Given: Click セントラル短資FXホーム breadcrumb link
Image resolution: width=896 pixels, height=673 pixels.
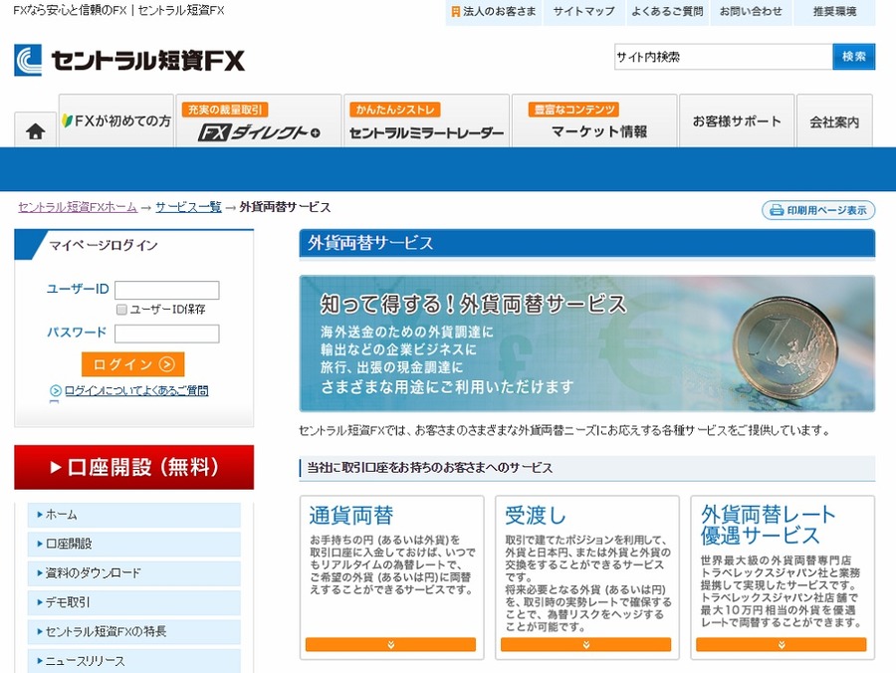Looking at the screenshot, I should click(x=77, y=207).
